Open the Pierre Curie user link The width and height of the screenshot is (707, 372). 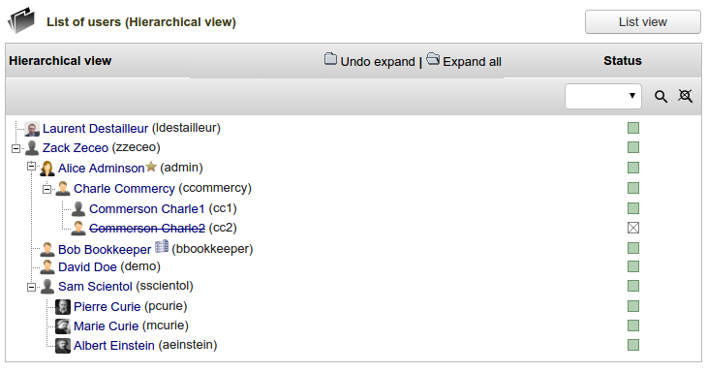click(107, 307)
